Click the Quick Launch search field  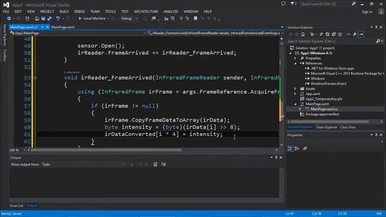click(x=326, y=4)
